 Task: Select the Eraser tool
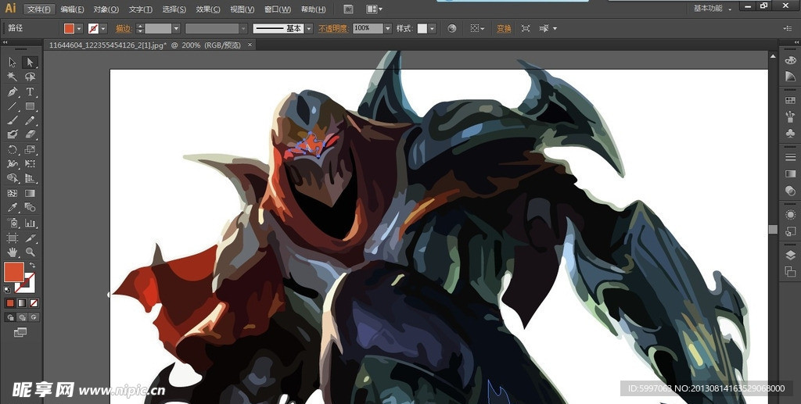coord(31,134)
